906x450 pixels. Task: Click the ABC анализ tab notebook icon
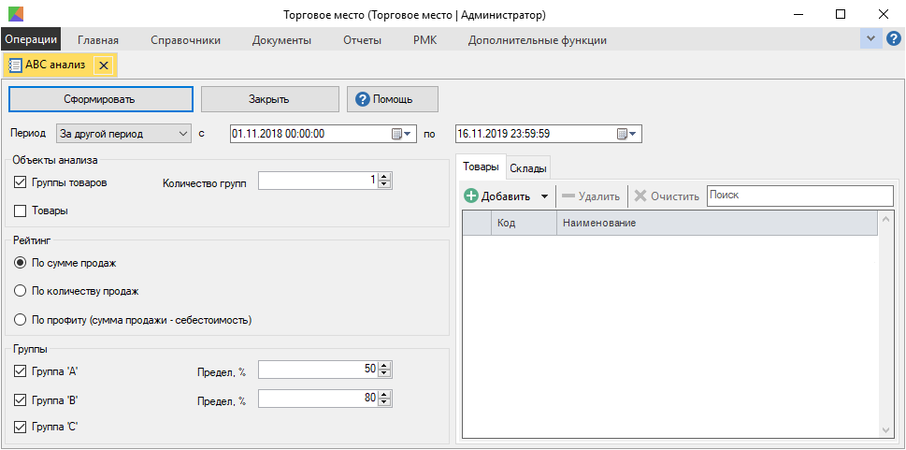(16, 65)
